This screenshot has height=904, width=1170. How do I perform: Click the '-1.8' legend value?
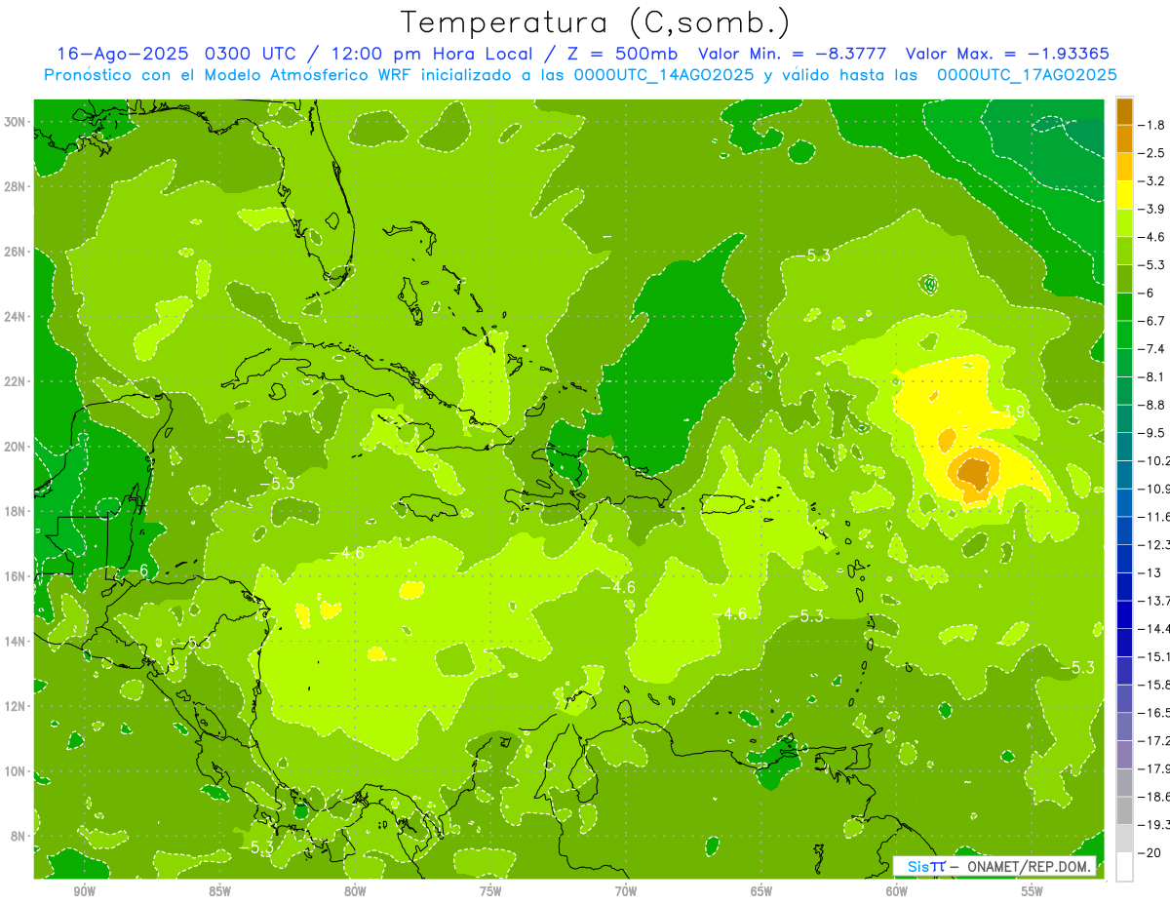tap(1152, 125)
